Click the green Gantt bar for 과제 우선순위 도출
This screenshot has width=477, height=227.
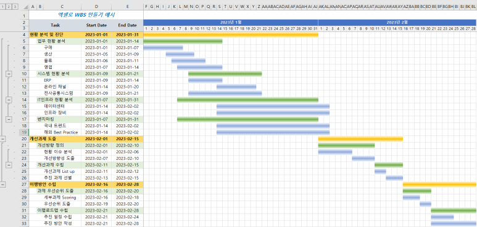tap(417, 191)
